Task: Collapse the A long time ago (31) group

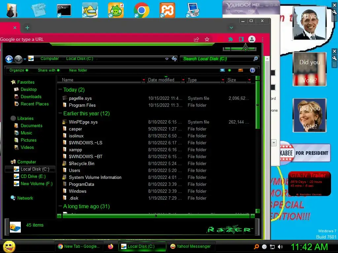Action: (x=60, y=206)
